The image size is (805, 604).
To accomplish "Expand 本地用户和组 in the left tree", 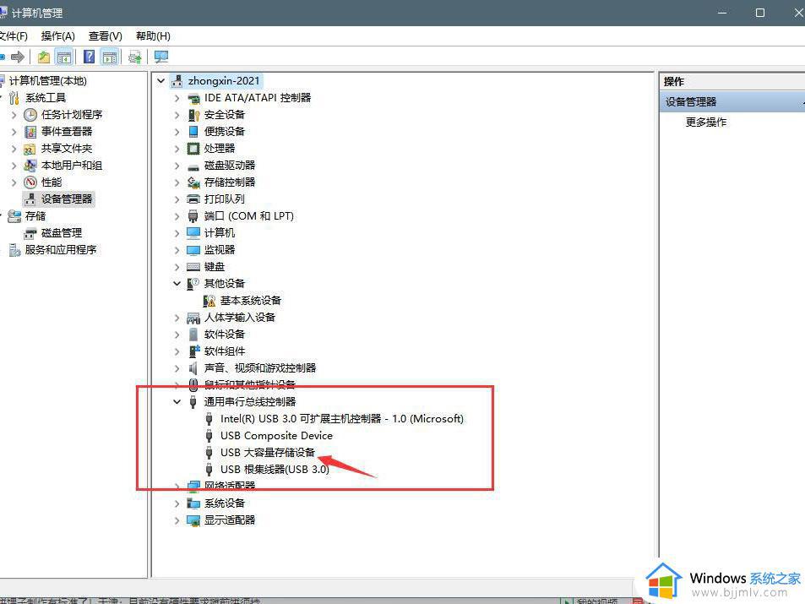I will [14, 166].
